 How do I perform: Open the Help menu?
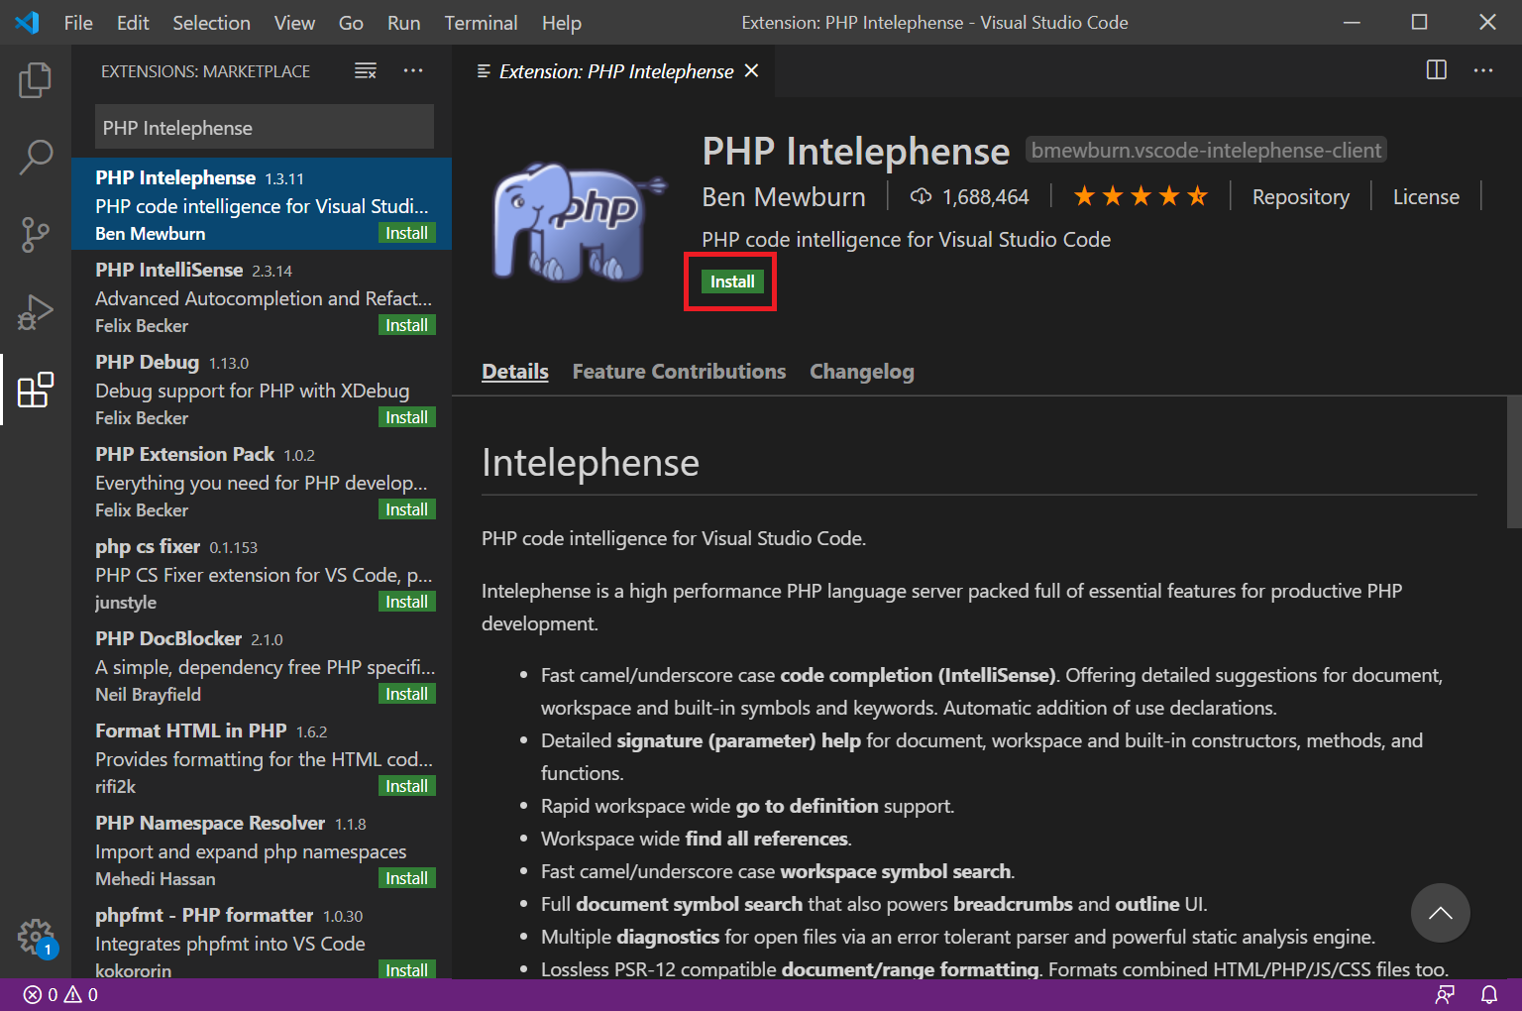[561, 22]
